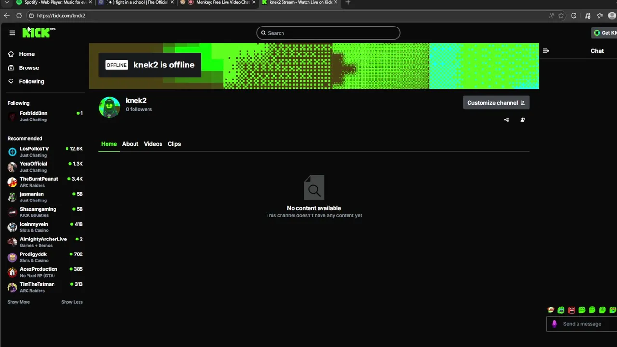Click the browser back arrow
Image resolution: width=617 pixels, height=347 pixels.
click(6, 16)
